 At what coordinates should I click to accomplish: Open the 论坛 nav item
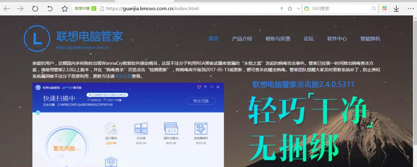pyautogui.click(x=309, y=38)
